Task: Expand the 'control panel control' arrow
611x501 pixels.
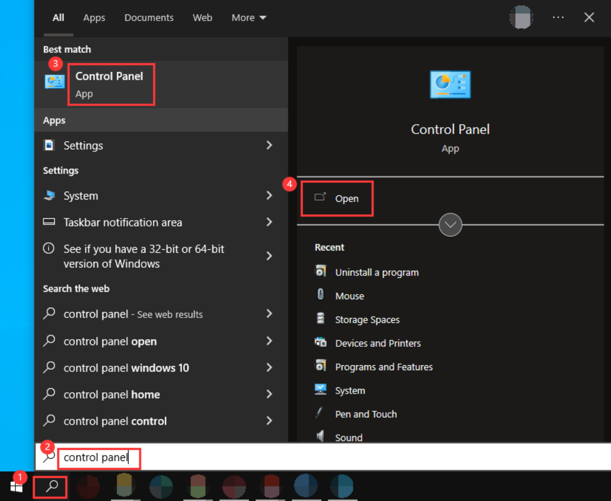Action: 269,420
